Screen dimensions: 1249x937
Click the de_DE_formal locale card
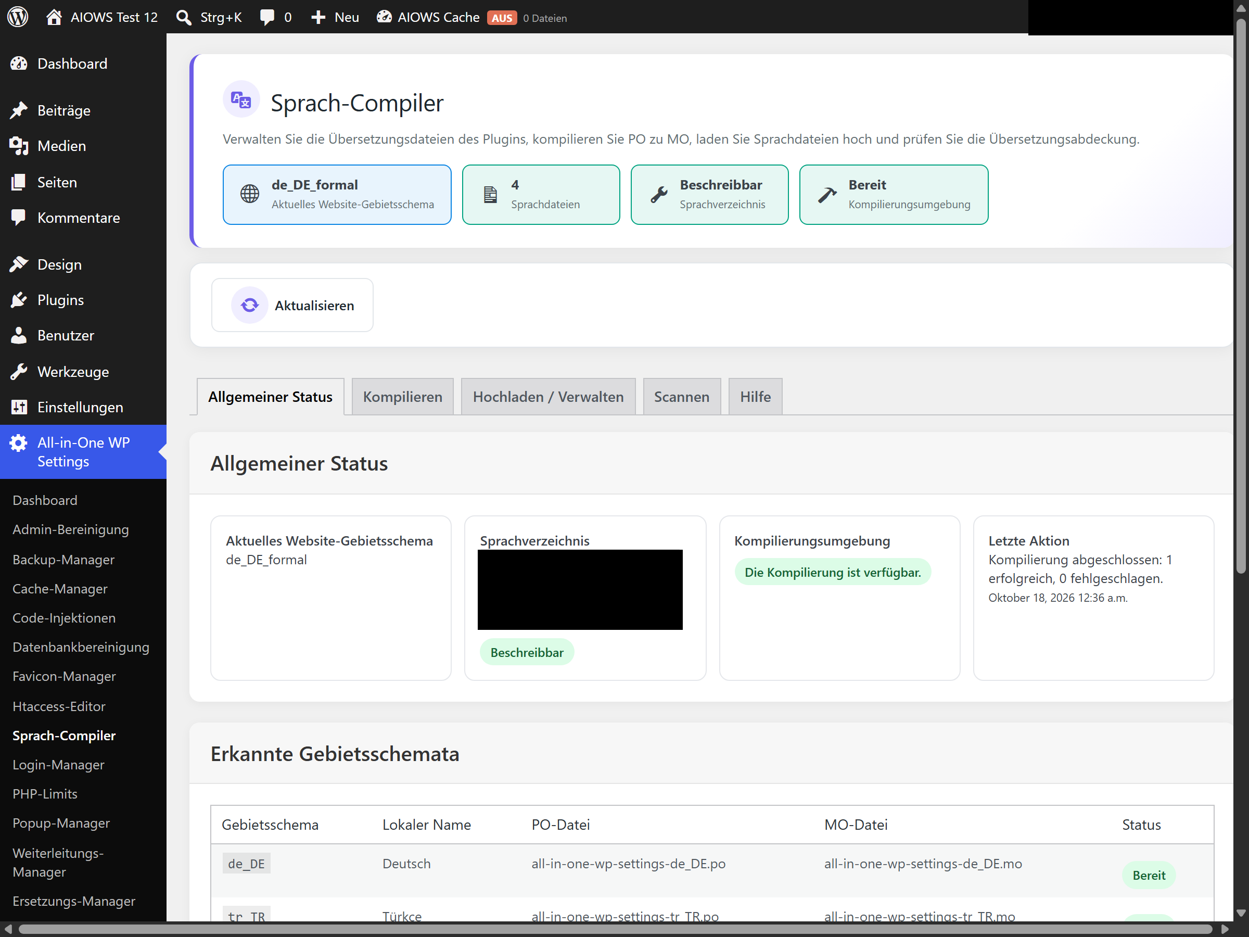pos(337,195)
